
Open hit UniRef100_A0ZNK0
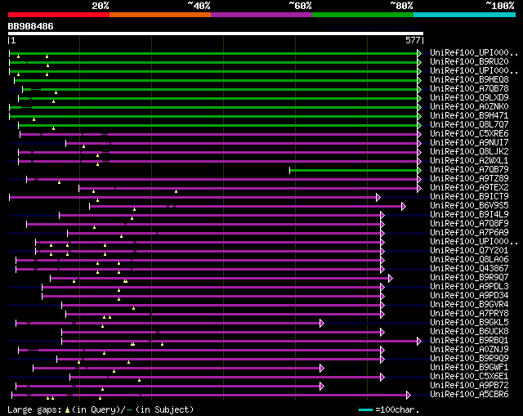469,107
